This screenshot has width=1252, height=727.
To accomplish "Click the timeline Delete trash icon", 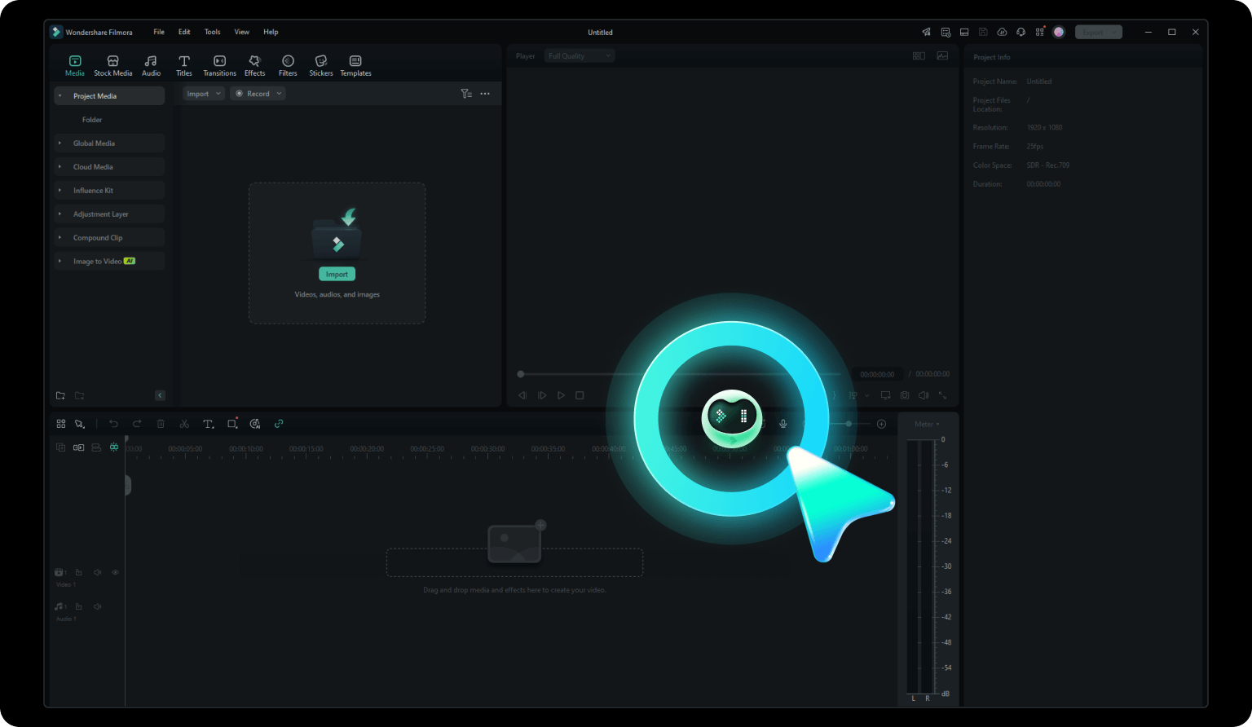I will [x=161, y=424].
